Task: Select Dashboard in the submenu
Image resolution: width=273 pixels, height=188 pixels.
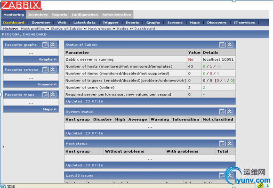Action: coord(14,23)
